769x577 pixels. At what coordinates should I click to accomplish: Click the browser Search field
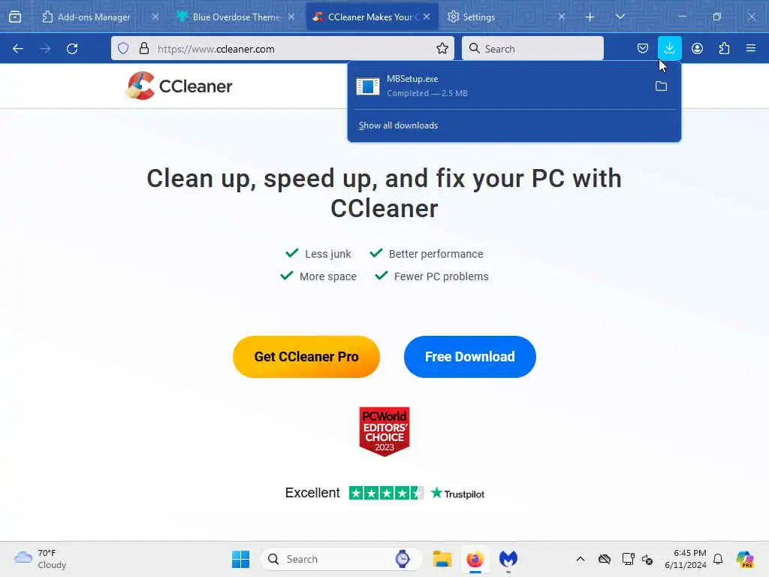tap(532, 49)
